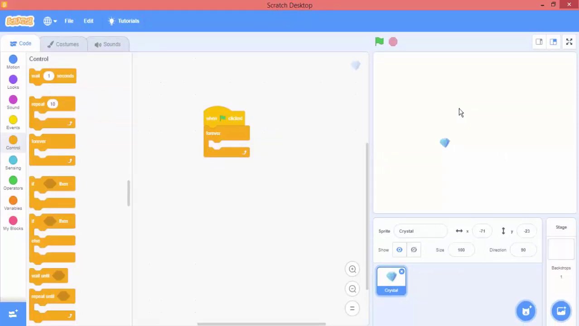Switch to the Code tab

click(x=20, y=44)
